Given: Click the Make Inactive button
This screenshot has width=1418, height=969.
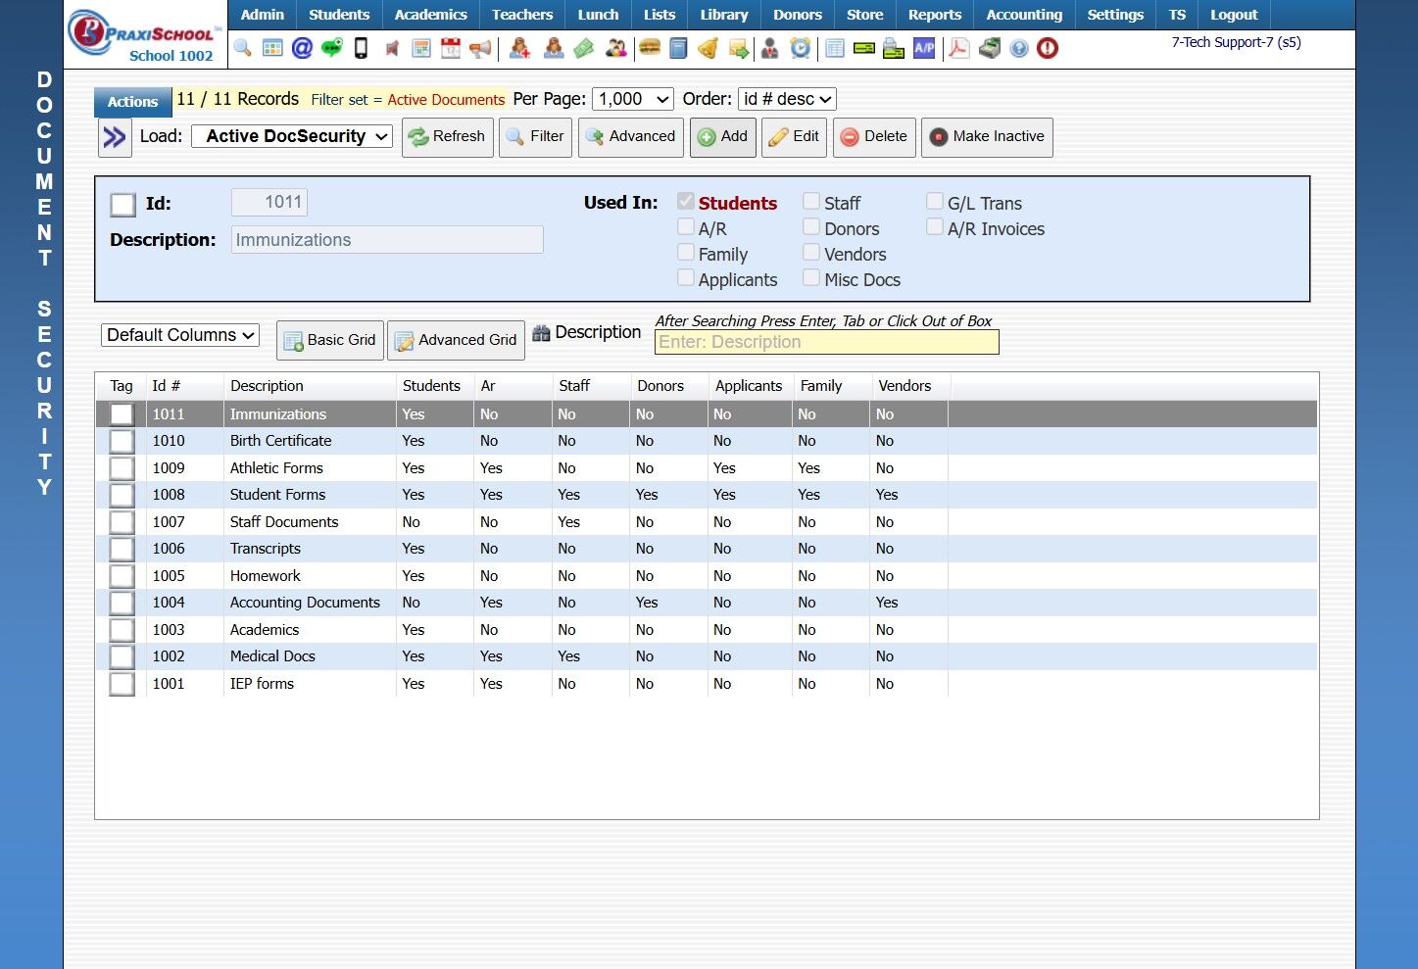Looking at the screenshot, I should click(987, 137).
